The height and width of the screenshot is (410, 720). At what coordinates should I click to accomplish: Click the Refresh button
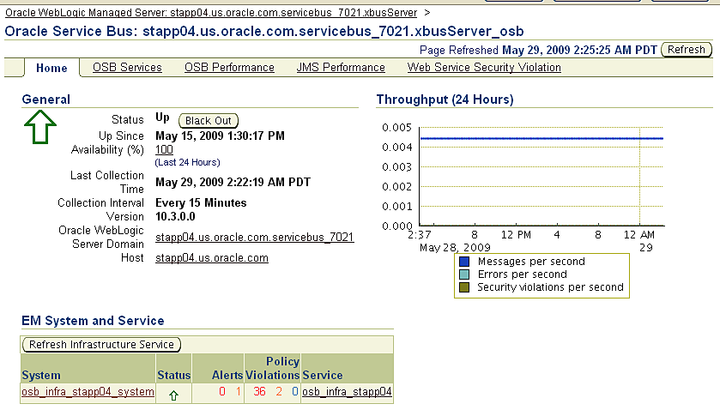(686, 50)
